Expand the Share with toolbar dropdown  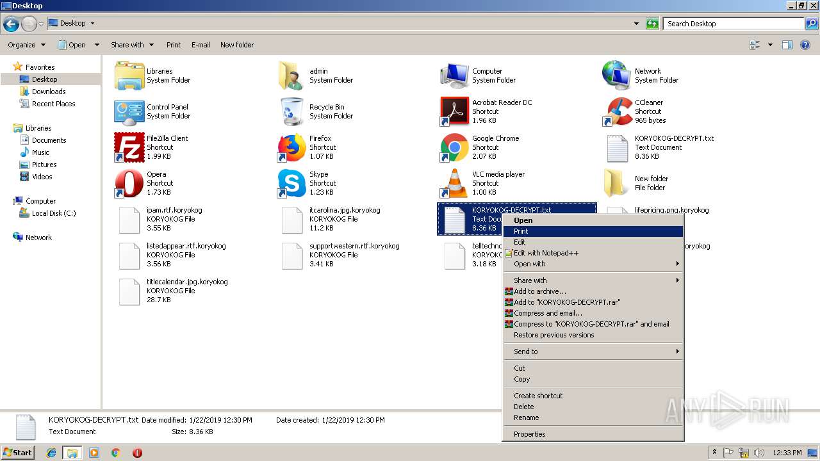[x=132, y=45]
